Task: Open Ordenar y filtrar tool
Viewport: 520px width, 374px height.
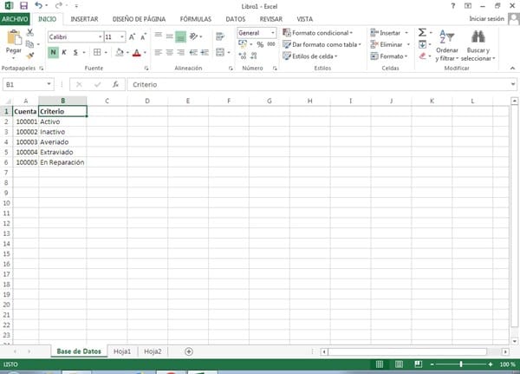Action: (447, 43)
